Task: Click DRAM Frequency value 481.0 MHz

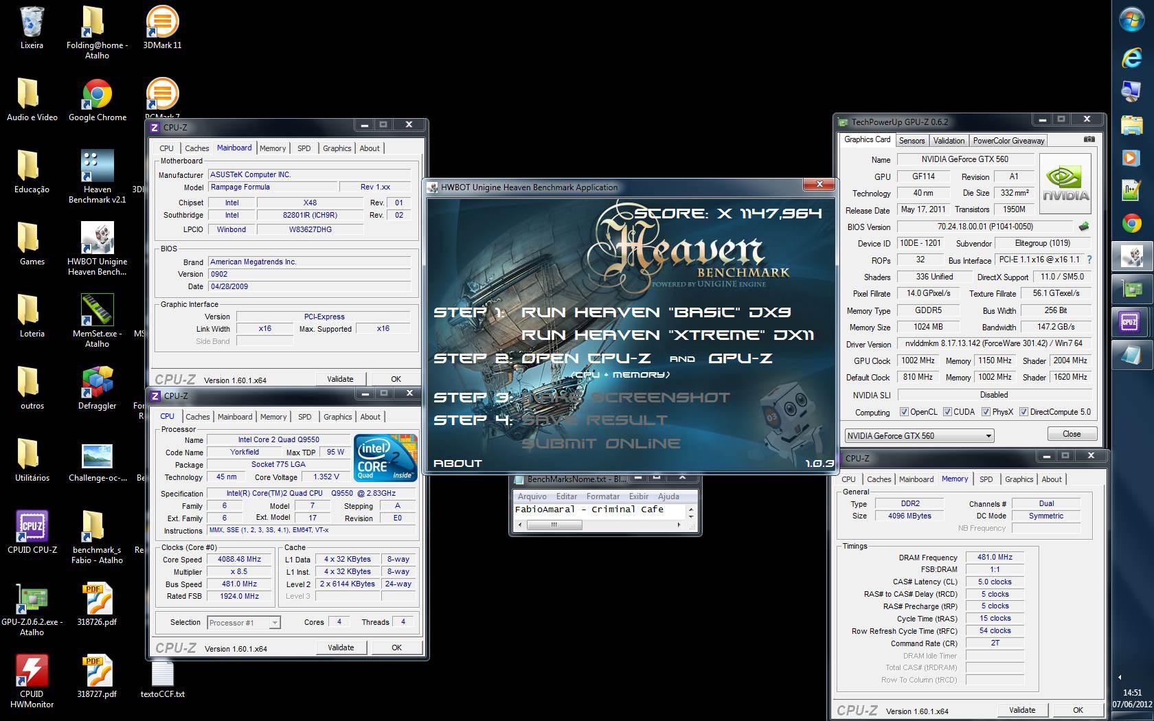Action: click(x=995, y=557)
